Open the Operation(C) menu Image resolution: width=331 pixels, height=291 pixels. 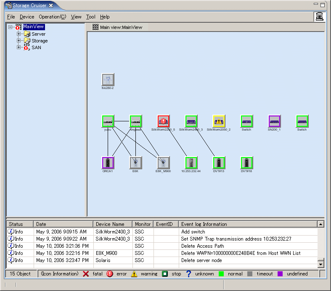pos(52,17)
